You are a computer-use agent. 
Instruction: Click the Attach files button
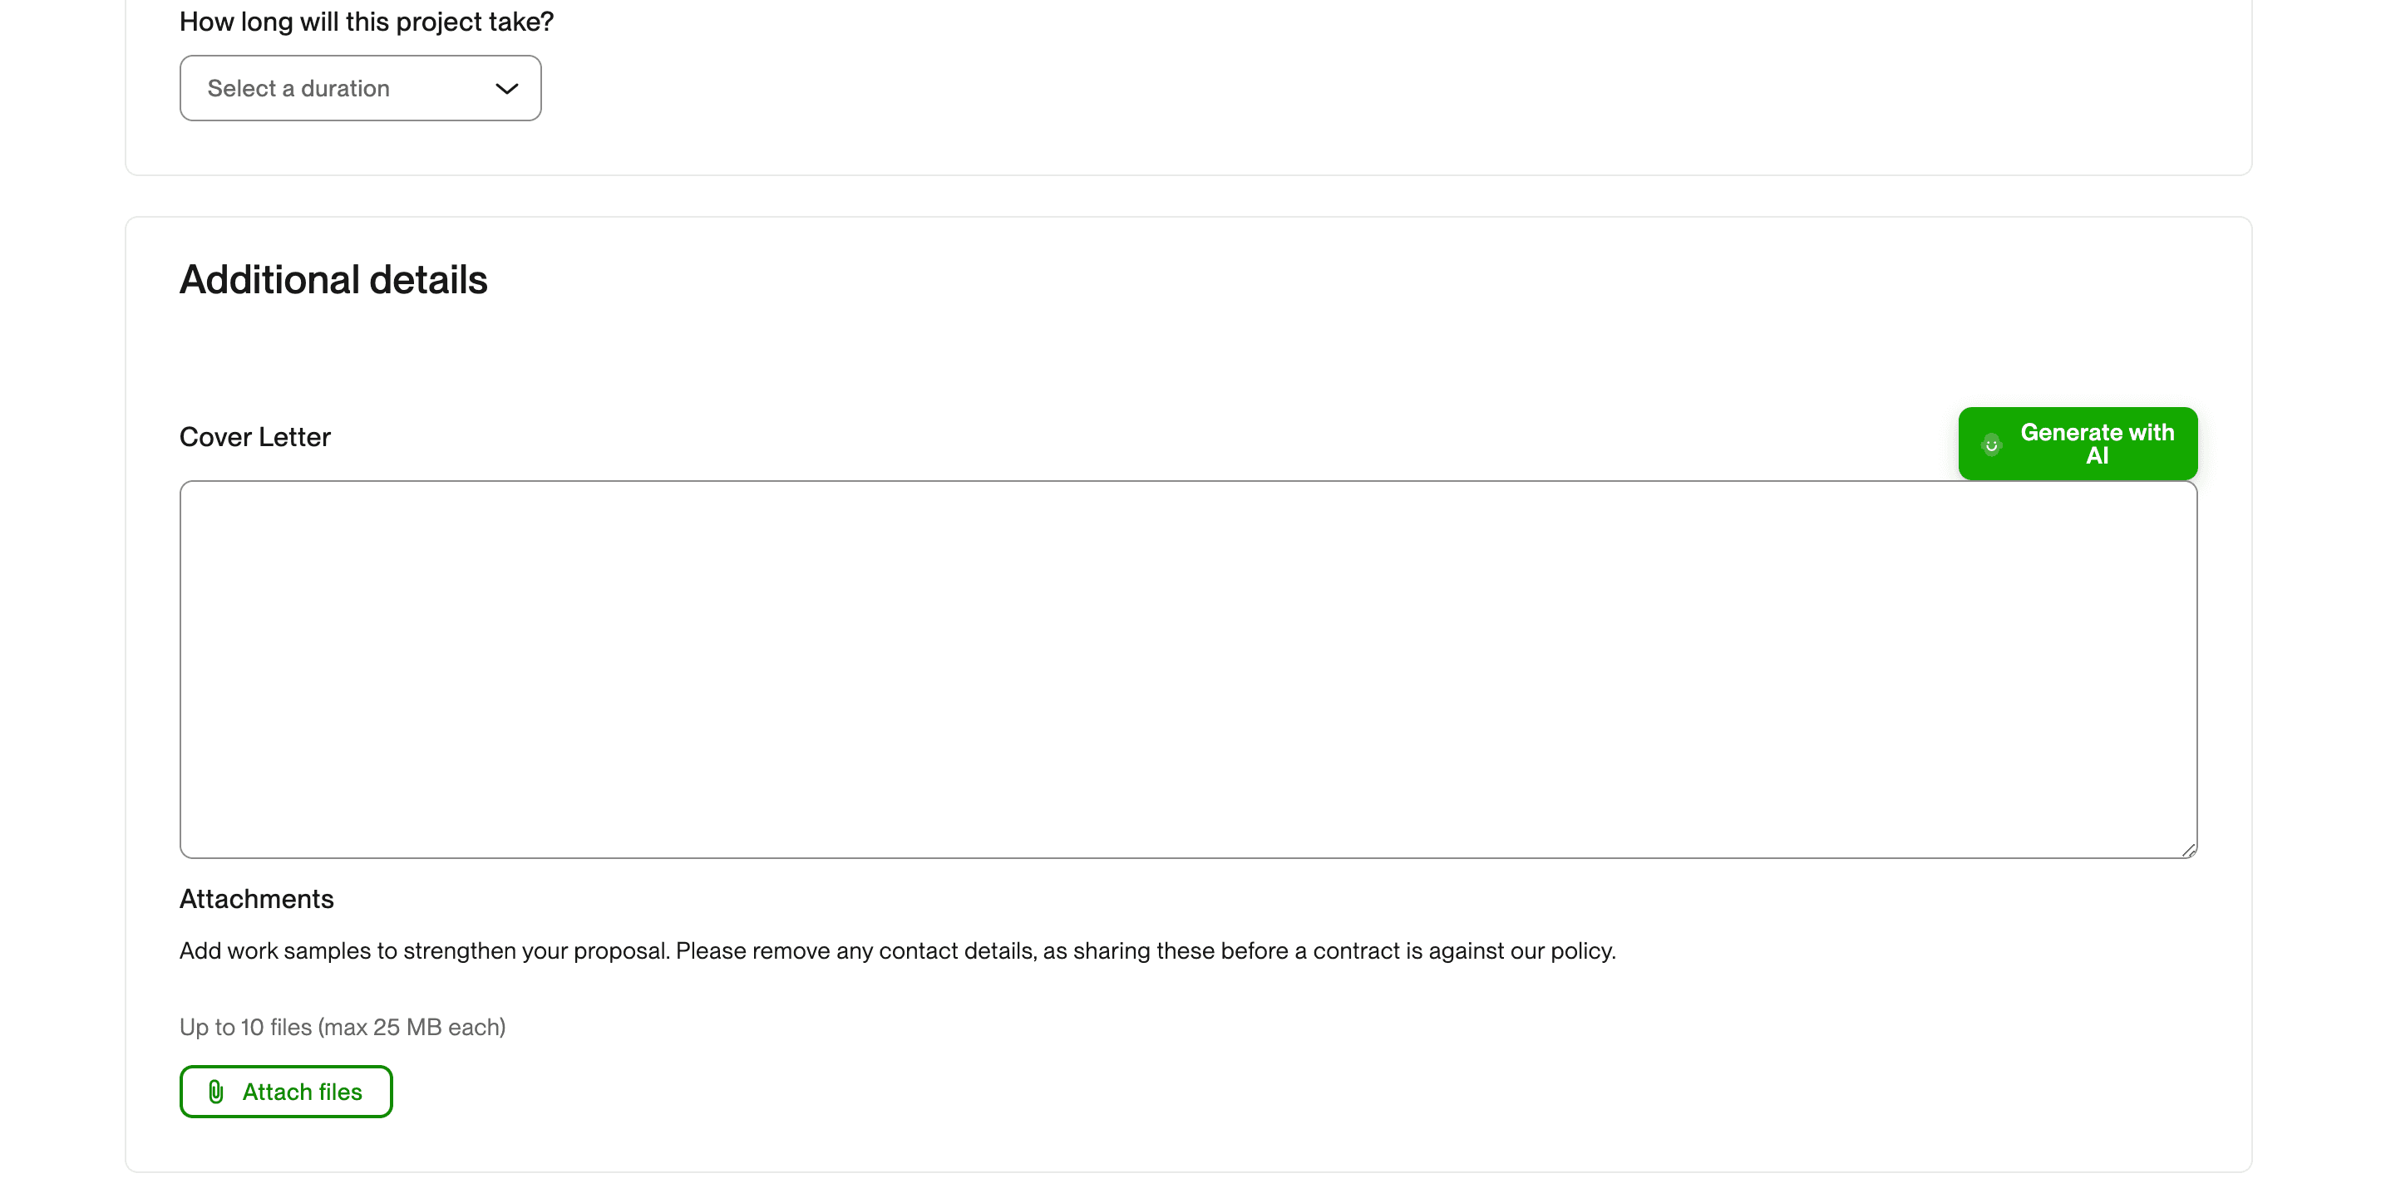285,1091
